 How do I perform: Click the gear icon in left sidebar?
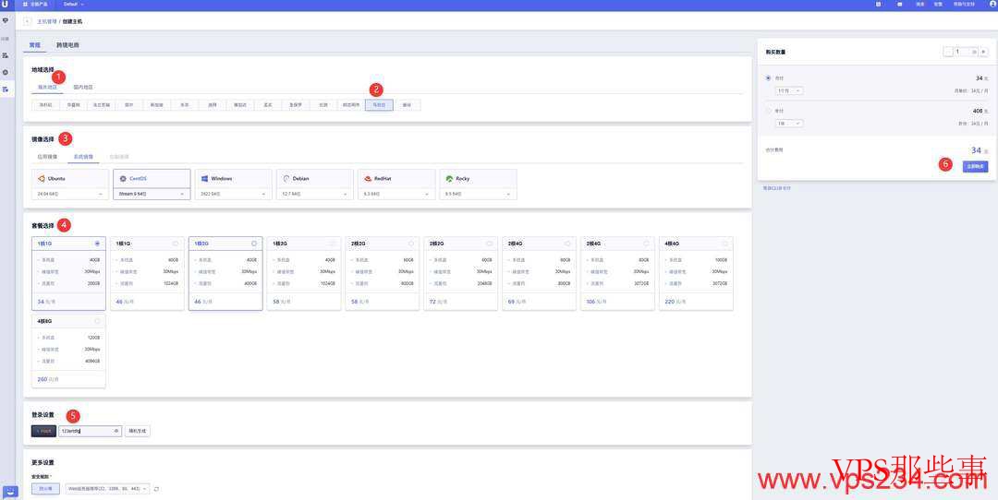pyautogui.click(x=6, y=72)
